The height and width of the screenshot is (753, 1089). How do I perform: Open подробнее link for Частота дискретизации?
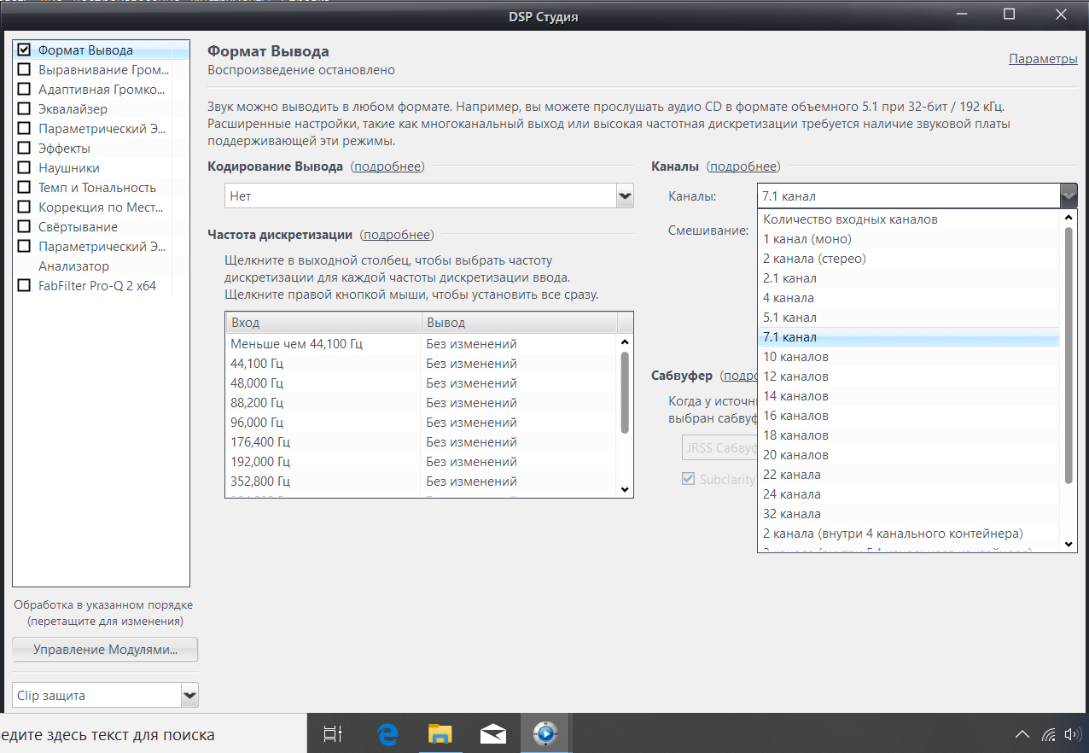click(x=397, y=235)
